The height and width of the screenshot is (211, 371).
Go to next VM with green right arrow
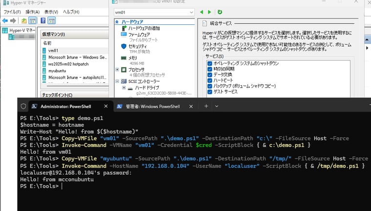click(209, 12)
